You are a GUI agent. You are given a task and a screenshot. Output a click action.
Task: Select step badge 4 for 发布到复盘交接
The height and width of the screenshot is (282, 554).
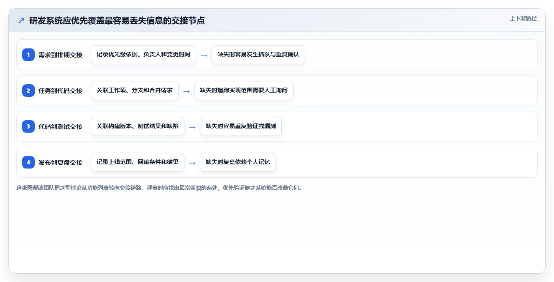tap(28, 162)
